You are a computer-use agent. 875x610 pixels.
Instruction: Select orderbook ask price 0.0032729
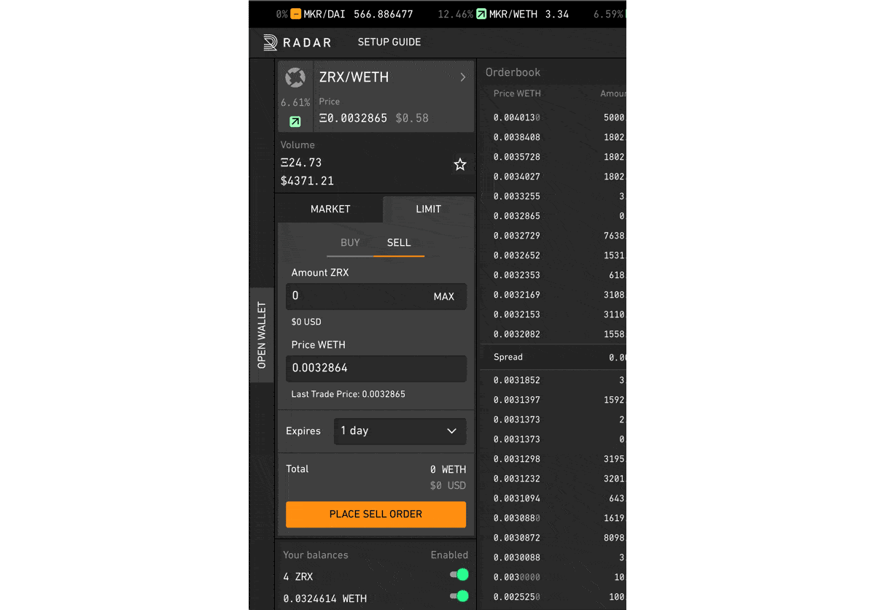(517, 236)
